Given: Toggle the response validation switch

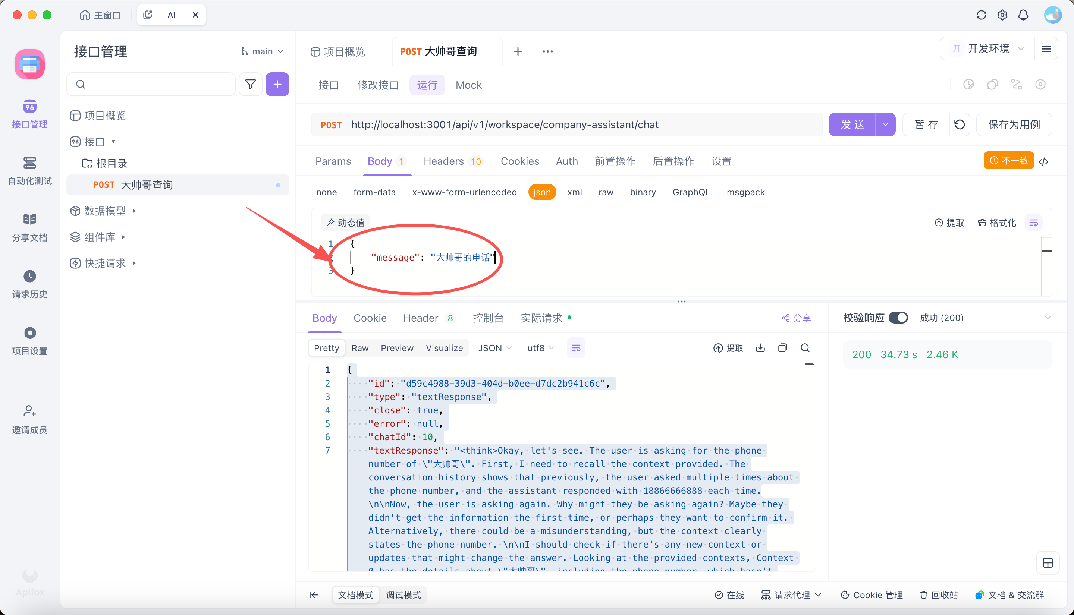Looking at the screenshot, I should coord(898,318).
